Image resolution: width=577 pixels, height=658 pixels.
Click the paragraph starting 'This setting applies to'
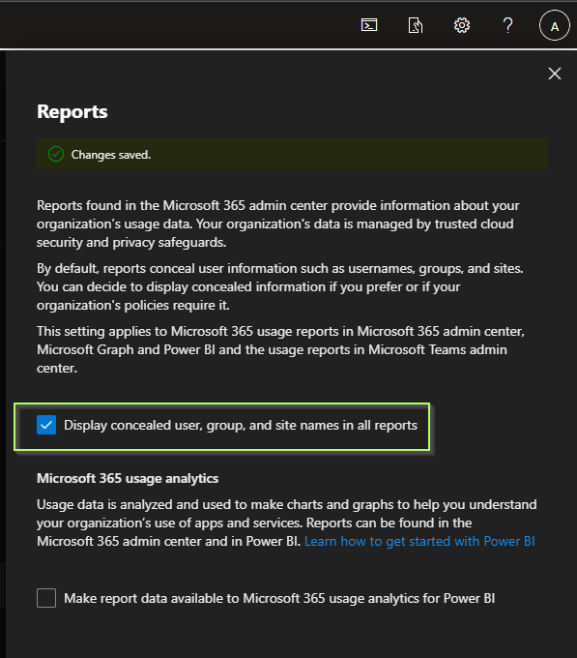pos(280,349)
